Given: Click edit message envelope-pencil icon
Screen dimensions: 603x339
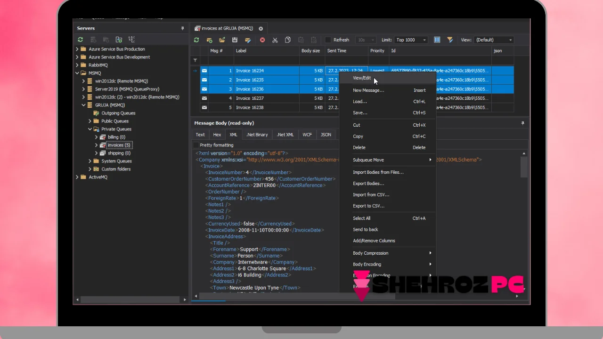Looking at the screenshot, I should coord(247,40).
